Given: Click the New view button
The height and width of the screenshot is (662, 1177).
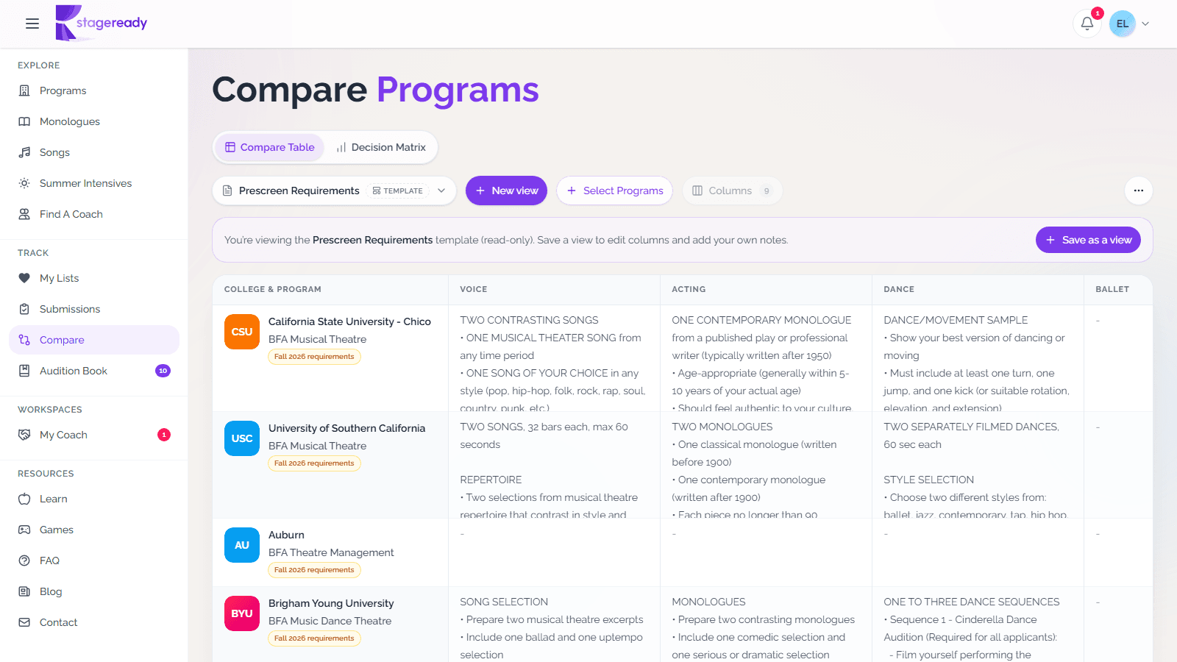Looking at the screenshot, I should click(506, 191).
